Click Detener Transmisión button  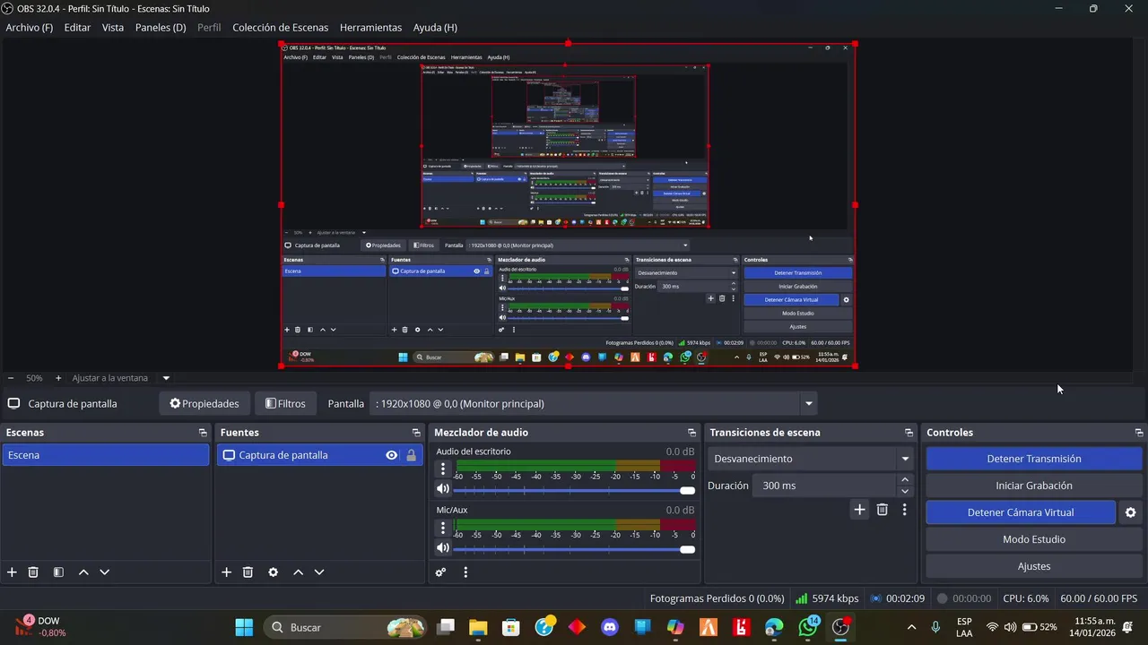[1034, 459]
